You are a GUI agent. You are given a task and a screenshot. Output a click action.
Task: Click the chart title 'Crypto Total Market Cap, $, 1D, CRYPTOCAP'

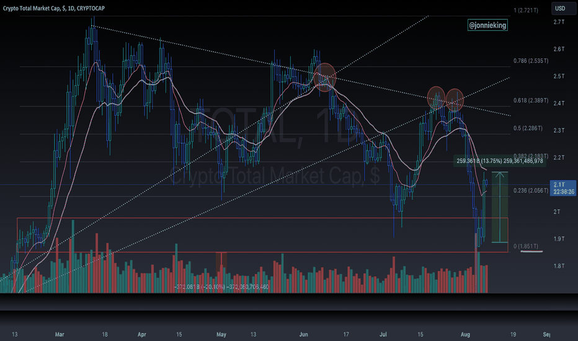coord(54,8)
